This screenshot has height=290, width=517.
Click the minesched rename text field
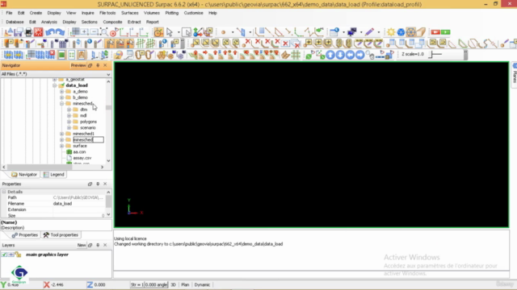(x=88, y=139)
